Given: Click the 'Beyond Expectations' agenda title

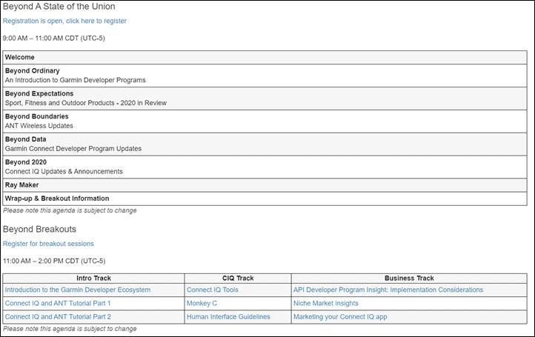Looking at the screenshot, I should pos(39,93).
